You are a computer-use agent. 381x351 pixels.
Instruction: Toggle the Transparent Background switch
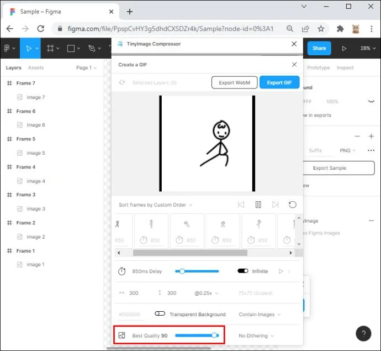(x=160, y=313)
